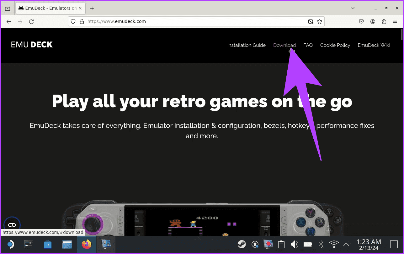The image size is (404, 254).
Task: Open picture-in-picture icon in address bar
Action: point(311,21)
